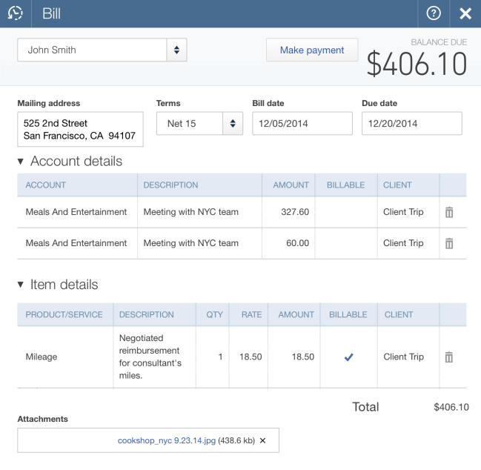Uncheck billable for the Mileage item

tap(348, 357)
